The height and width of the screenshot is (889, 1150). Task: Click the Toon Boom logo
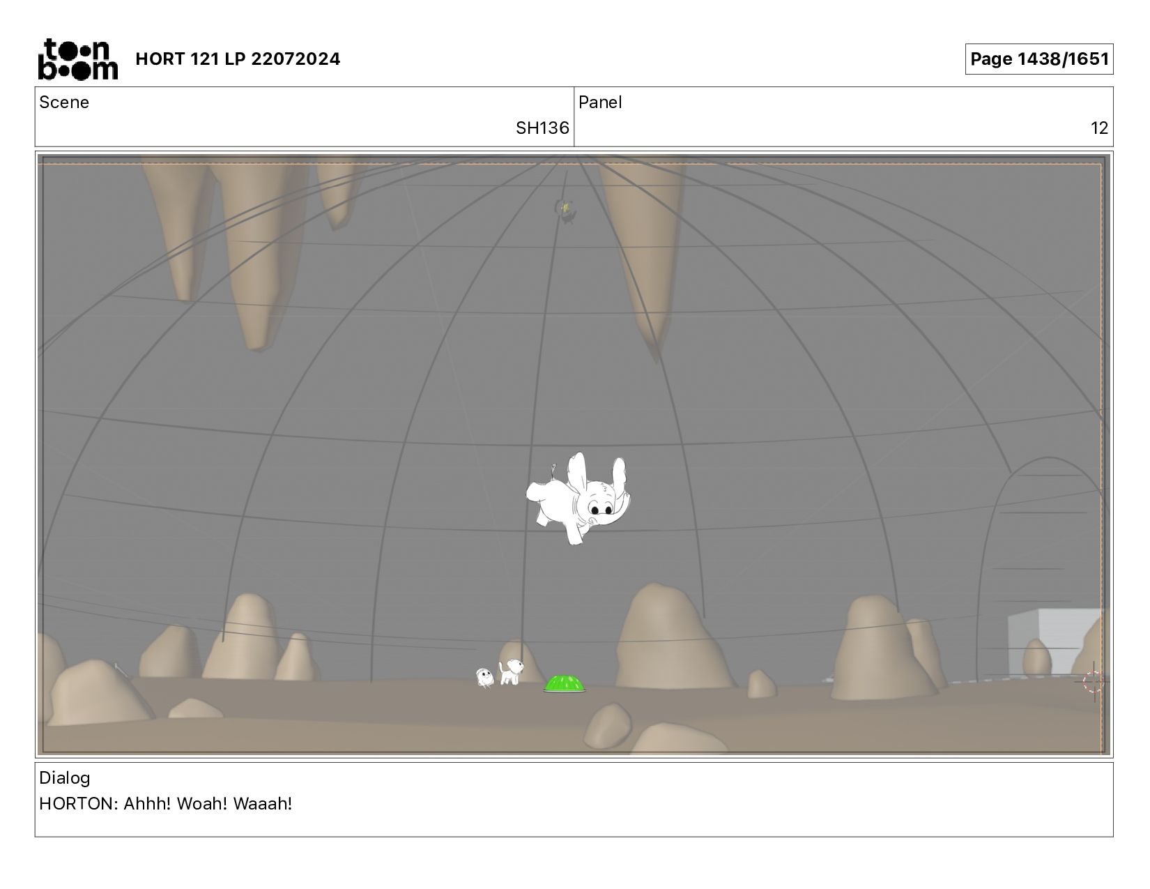77,59
